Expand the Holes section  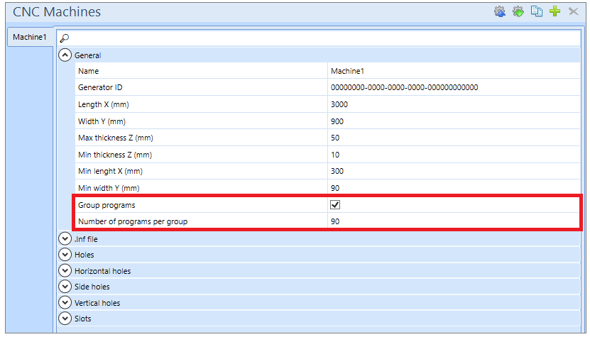[65, 255]
